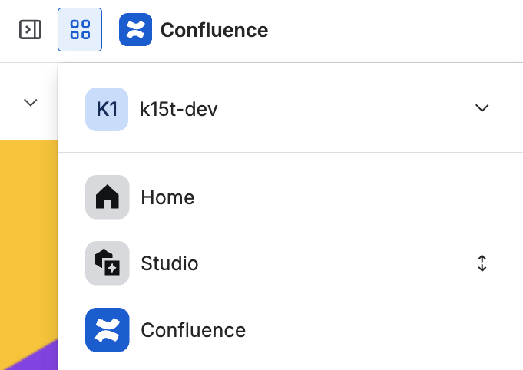This screenshot has width=523, height=370.
Task: Expand the chevron beside the yellow banner
Action: pos(31,103)
